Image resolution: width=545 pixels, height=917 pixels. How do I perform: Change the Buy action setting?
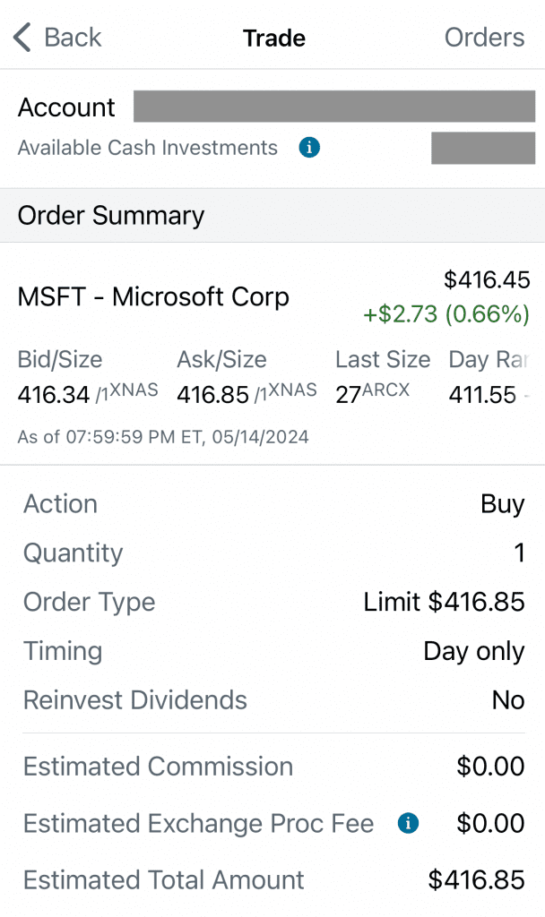(x=502, y=504)
